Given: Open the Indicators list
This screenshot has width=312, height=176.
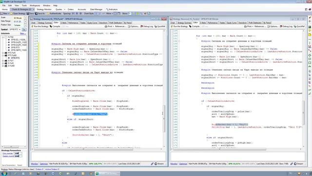Looking at the screenshot, I should coord(112,9).
